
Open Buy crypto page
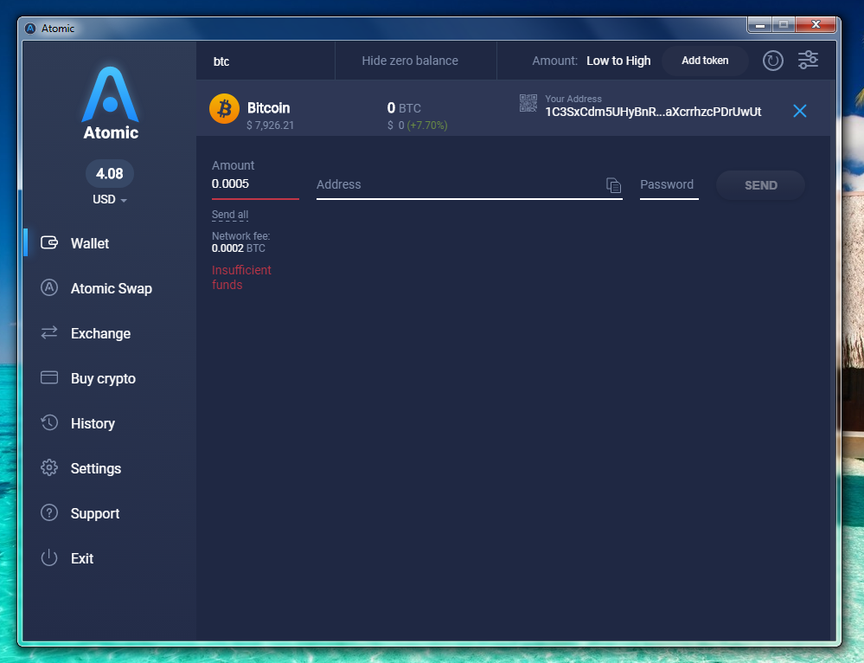[x=103, y=378]
